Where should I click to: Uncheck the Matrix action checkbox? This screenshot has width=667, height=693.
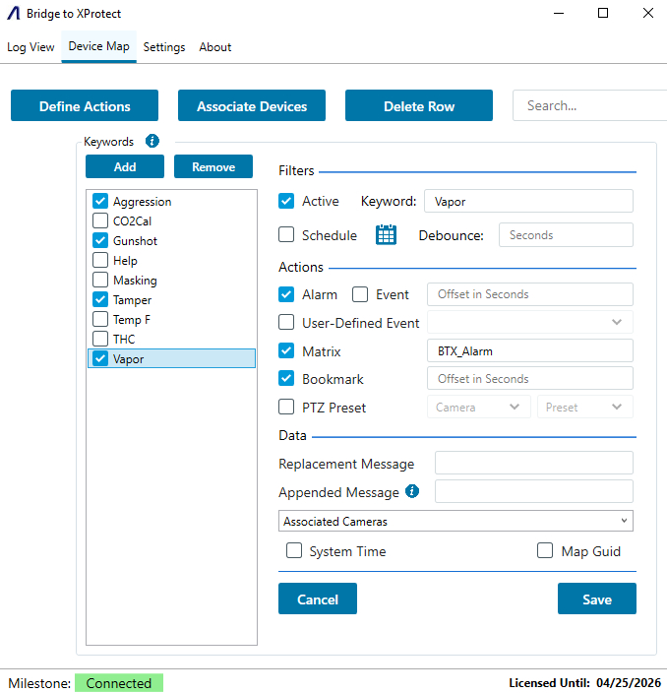pyautogui.click(x=286, y=350)
